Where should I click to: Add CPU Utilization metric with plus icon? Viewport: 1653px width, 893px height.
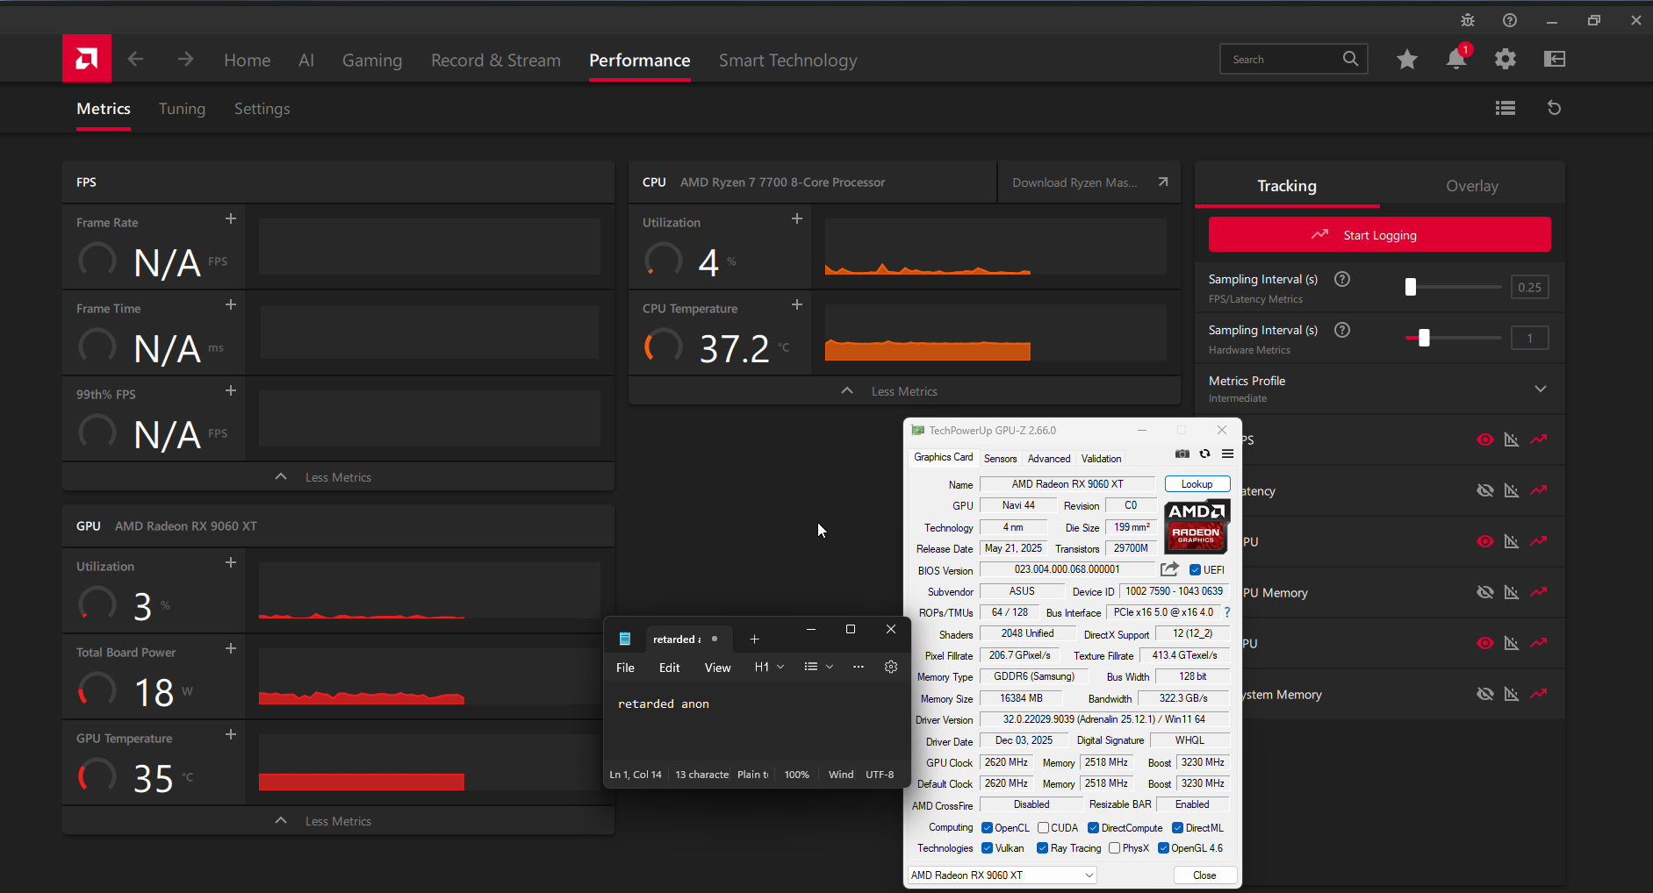[x=797, y=218]
